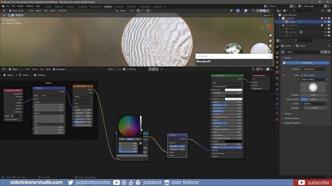Toggle Collection visibility eye in outliner

coord(325,19)
